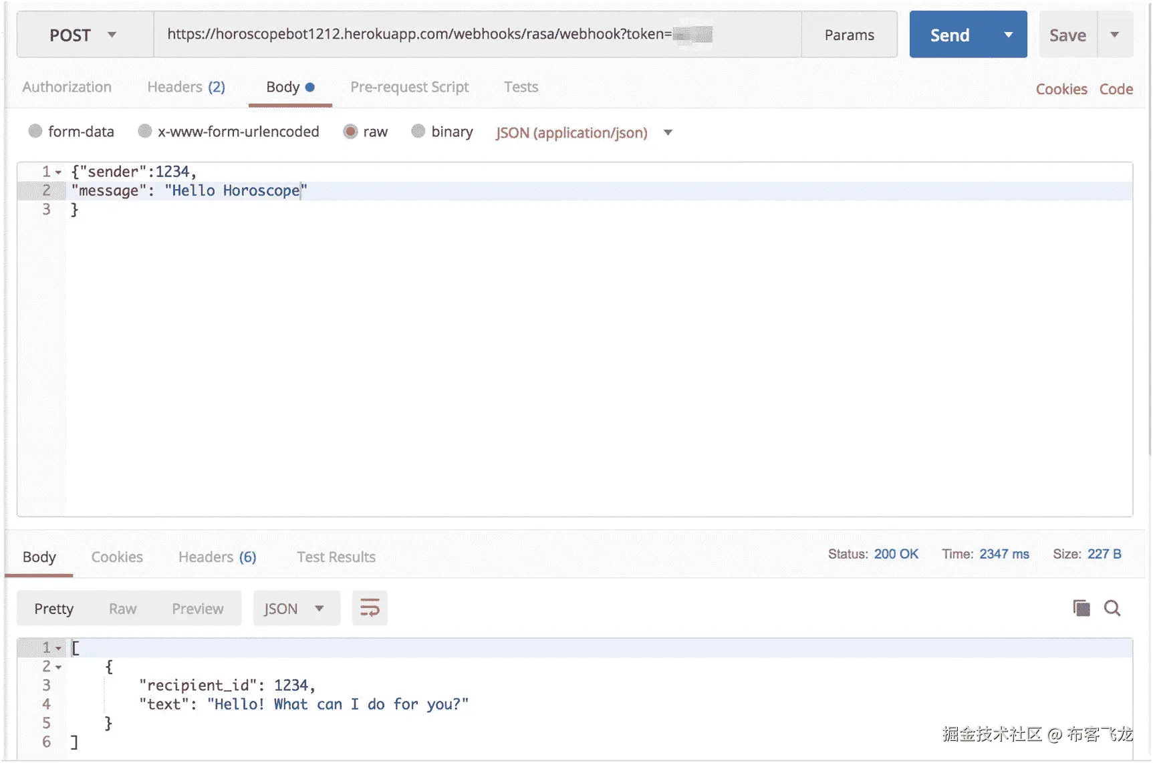This screenshot has height=763, width=1153.
Task: Open search in response body
Action: tap(1112, 608)
